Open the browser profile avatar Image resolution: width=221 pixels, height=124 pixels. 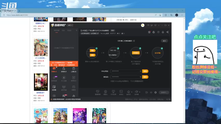(177, 15)
